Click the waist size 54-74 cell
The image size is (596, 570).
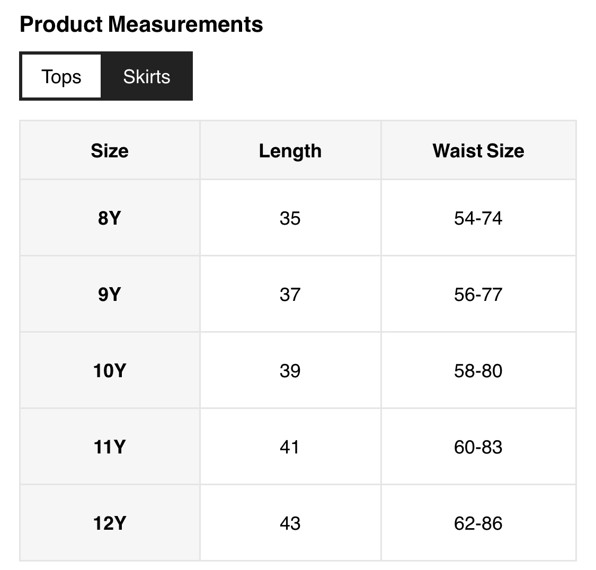[478, 218]
